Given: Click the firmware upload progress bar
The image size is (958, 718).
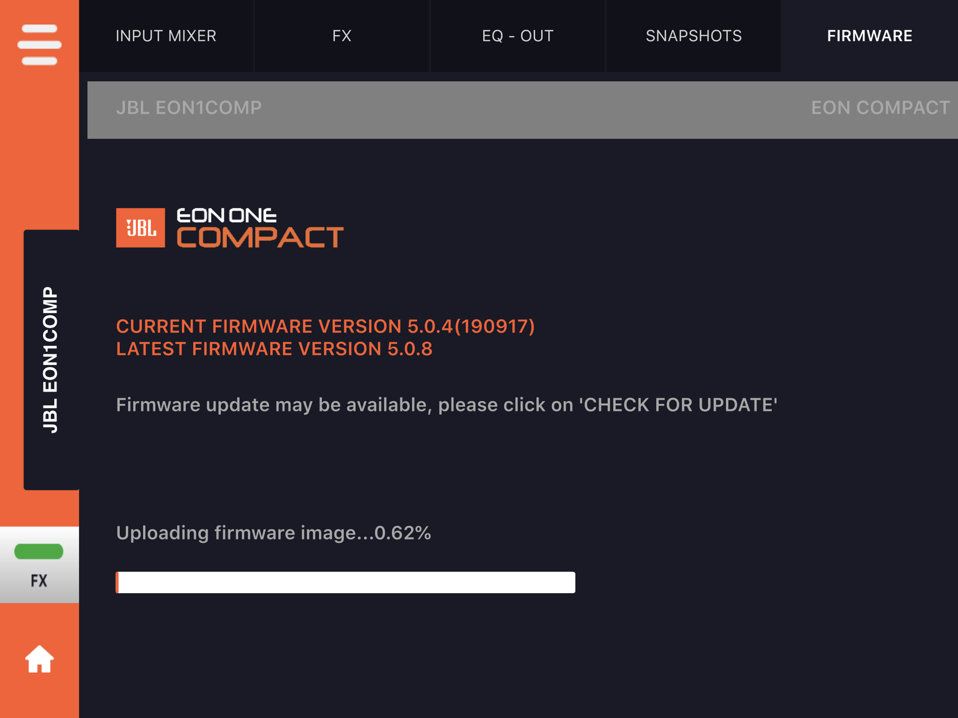Looking at the screenshot, I should coord(345,582).
